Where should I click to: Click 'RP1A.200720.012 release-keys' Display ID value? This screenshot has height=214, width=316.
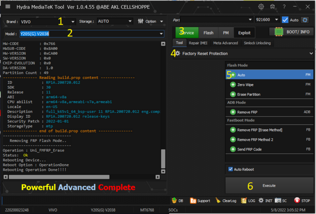[x=78, y=117]
